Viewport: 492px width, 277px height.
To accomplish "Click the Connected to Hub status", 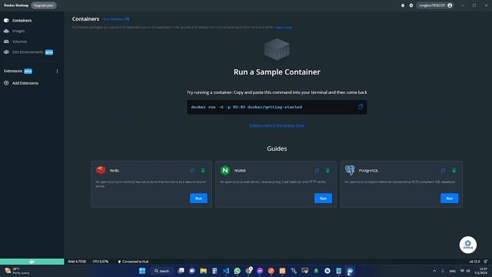I will (133, 262).
